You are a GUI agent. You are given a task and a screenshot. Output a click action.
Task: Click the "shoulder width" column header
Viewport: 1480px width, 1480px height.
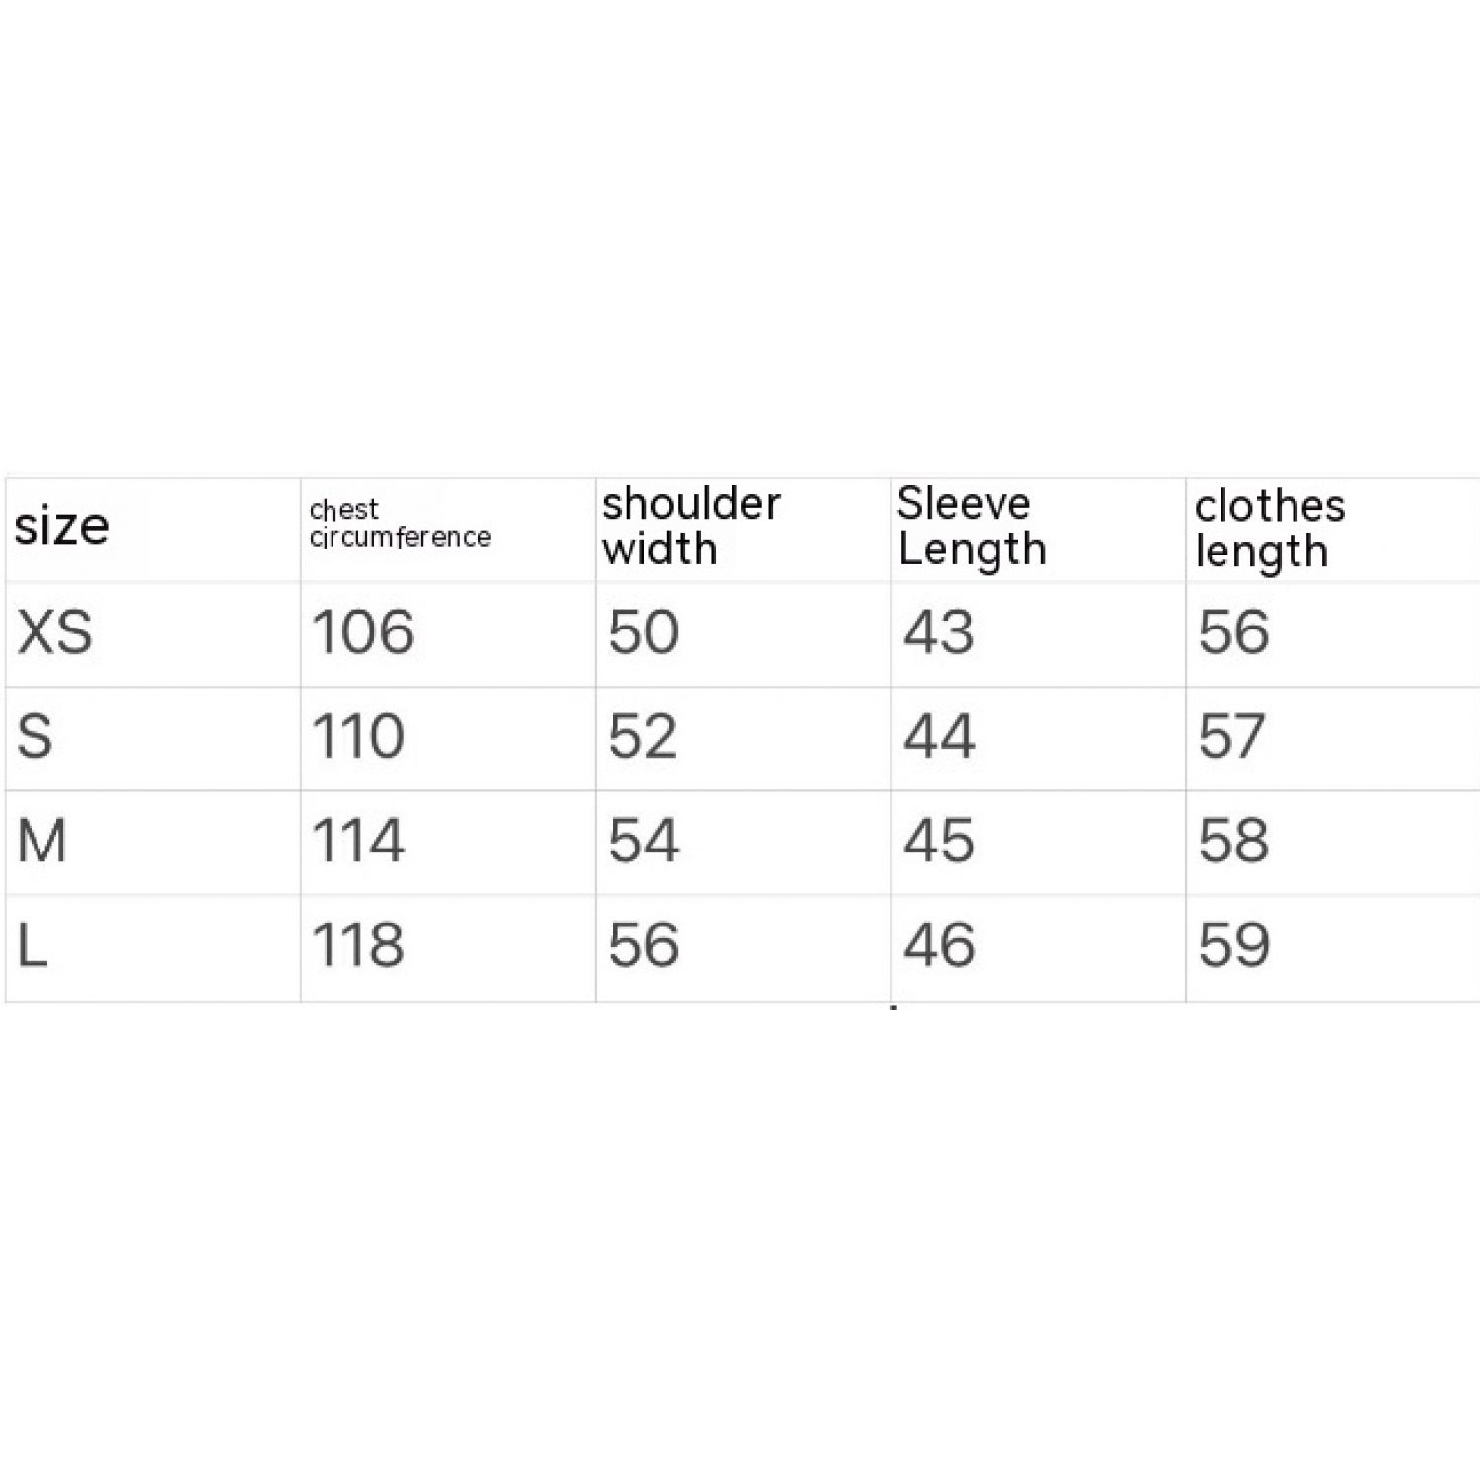pyautogui.click(x=691, y=527)
